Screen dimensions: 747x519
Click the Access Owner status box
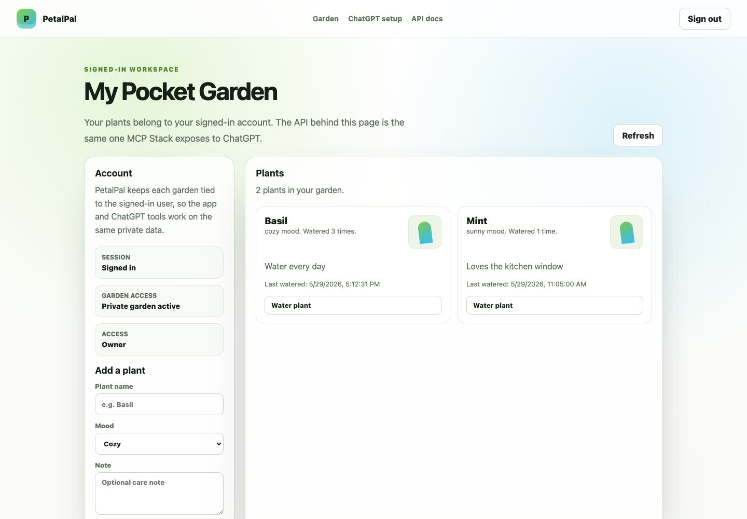tap(159, 339)
